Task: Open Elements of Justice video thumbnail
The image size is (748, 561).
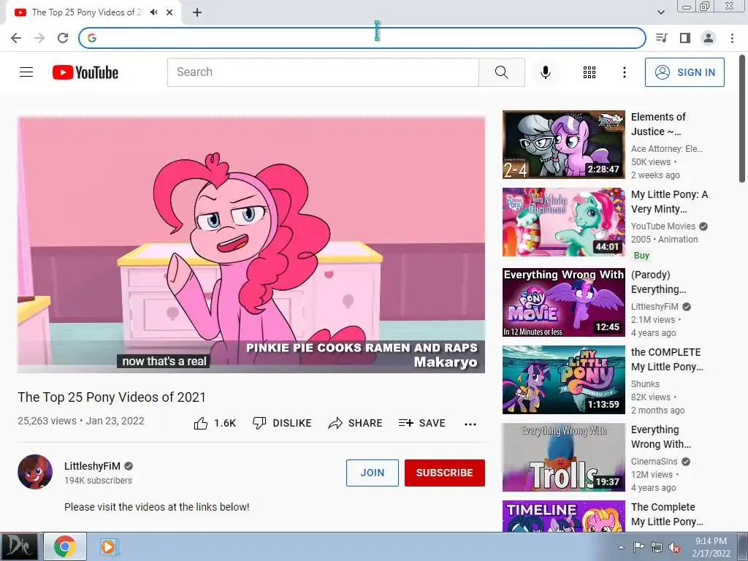Action: 563,145
